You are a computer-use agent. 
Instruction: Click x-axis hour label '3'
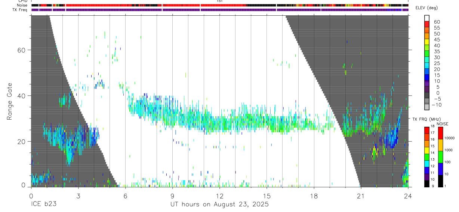tap(78, 196)
